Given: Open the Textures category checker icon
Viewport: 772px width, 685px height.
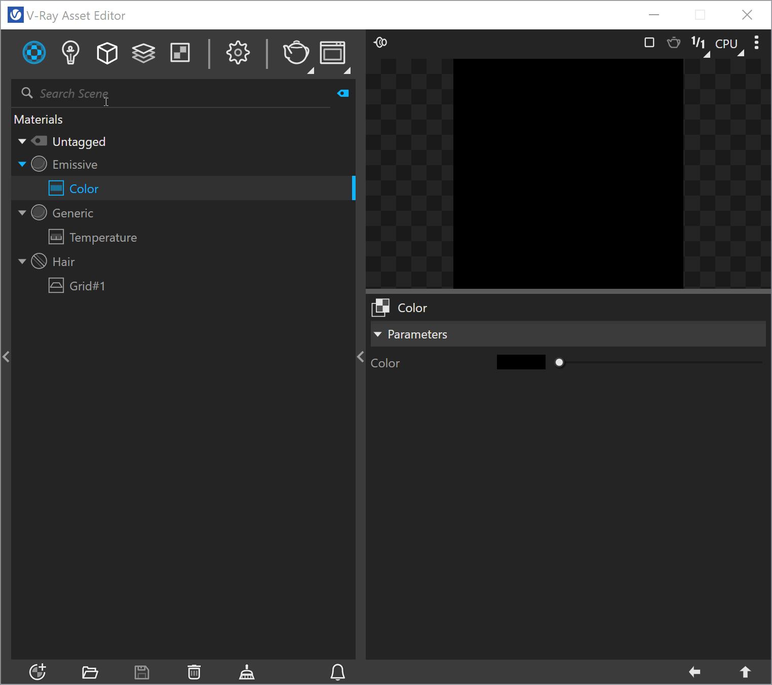Looking at the screenshot, I should [180, 53].
